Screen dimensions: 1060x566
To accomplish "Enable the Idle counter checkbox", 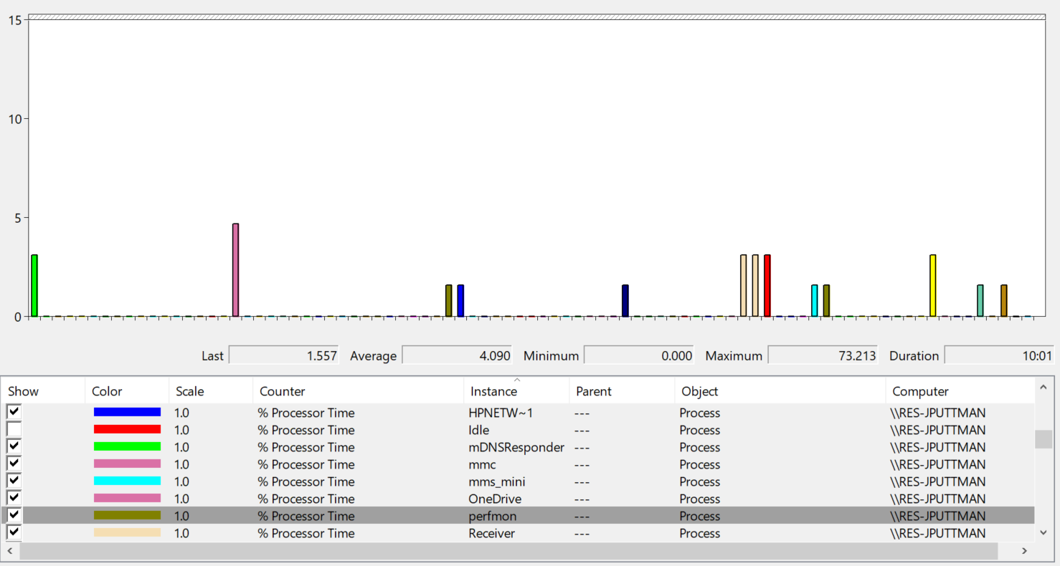I will (14, 430).
